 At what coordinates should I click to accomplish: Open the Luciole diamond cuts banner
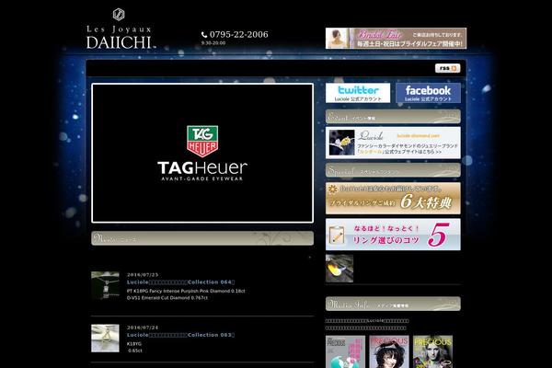click(x=393, y=143)
